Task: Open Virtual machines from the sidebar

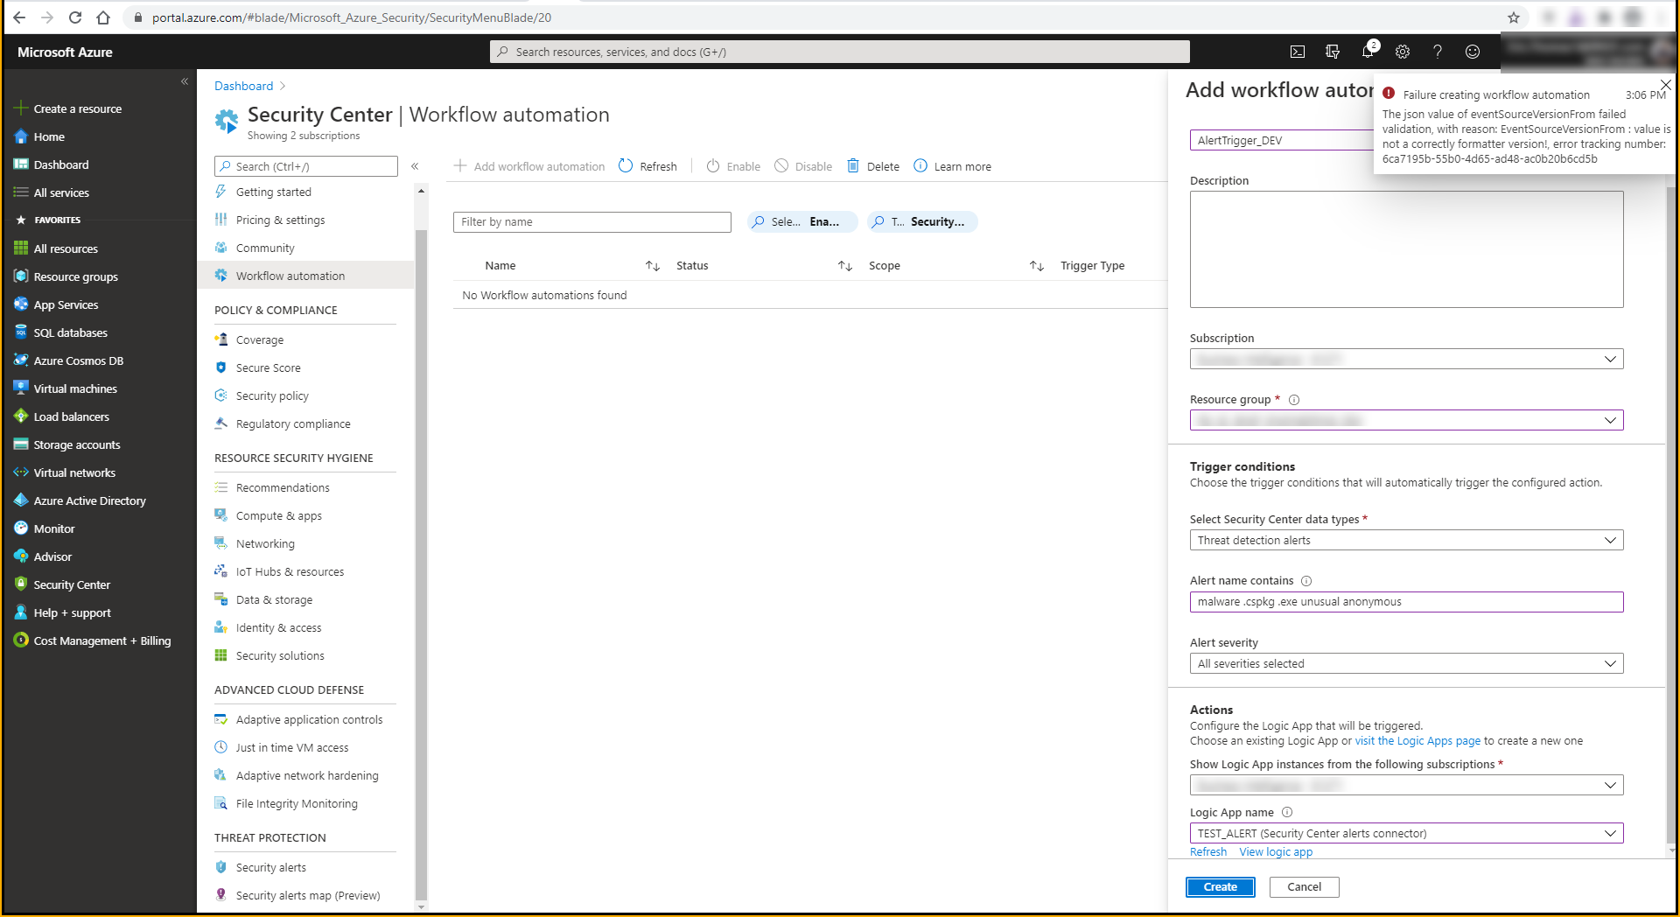Action: [x=75, y=388]
